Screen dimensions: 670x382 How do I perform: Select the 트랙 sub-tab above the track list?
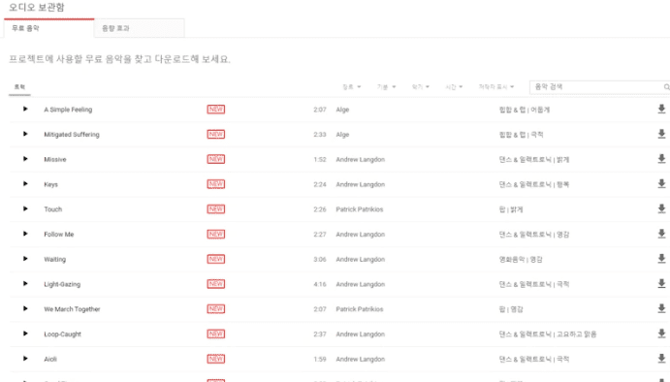pyautogui.click(x=19, y=86)
